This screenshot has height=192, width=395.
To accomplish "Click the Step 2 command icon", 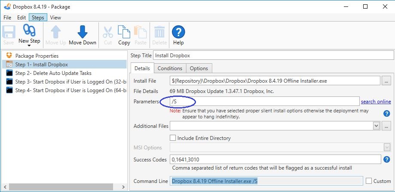I will point(9,73).
